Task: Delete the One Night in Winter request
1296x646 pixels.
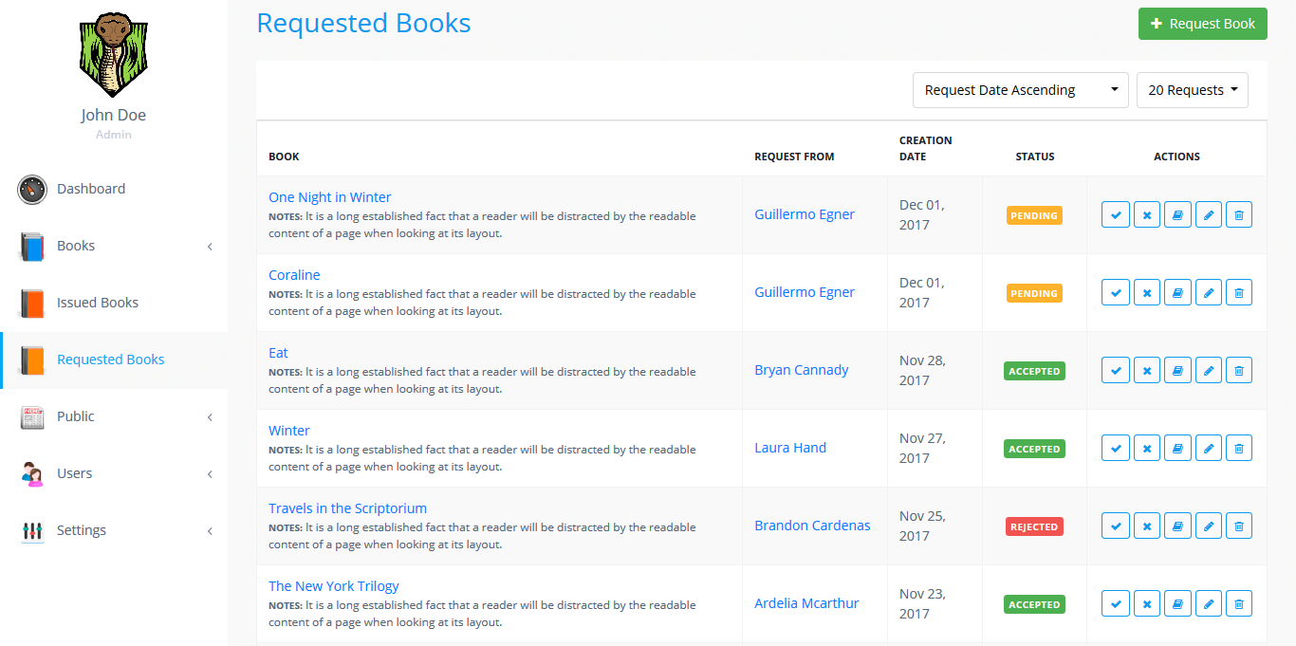Action: 1238,215
